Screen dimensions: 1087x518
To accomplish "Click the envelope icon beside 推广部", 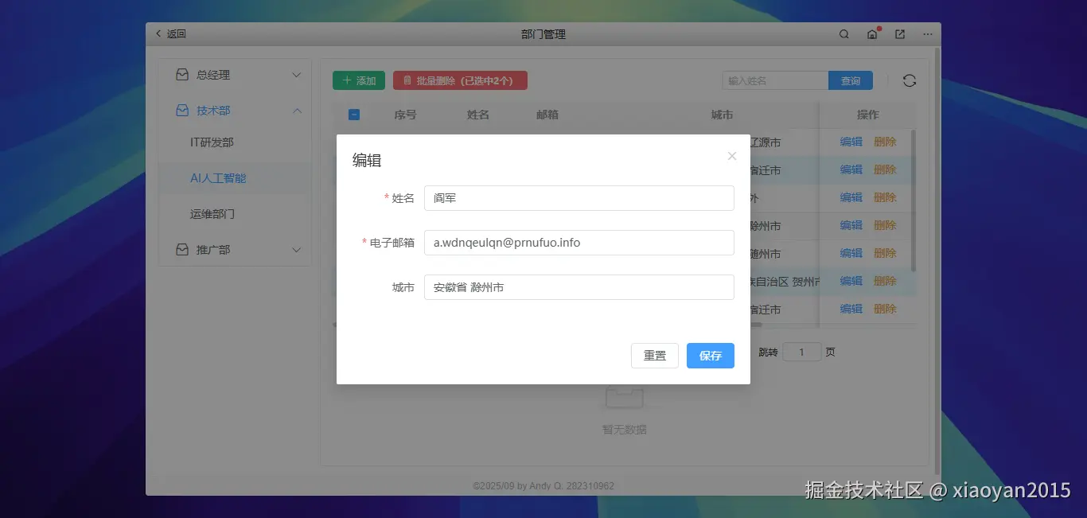I will [x=181, y=249].
